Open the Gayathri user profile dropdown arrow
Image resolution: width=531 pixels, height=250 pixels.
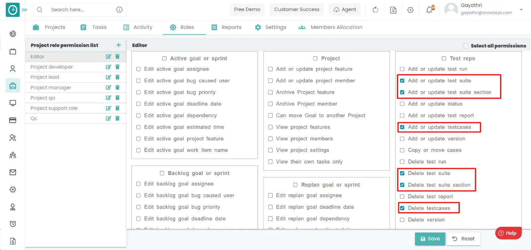coord(521,10)
